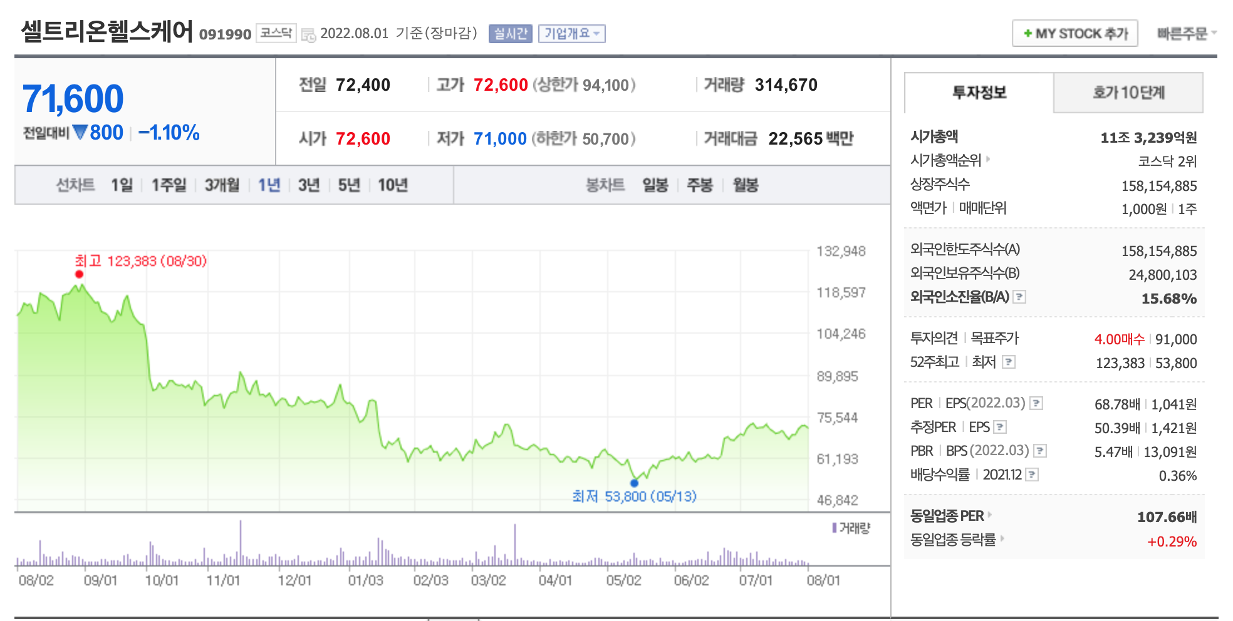Show the 월봉 candlestick chart
Image resolution: width=1233 pixels, height=621 pixels.
pyautogui.click(x=746, y=185)
